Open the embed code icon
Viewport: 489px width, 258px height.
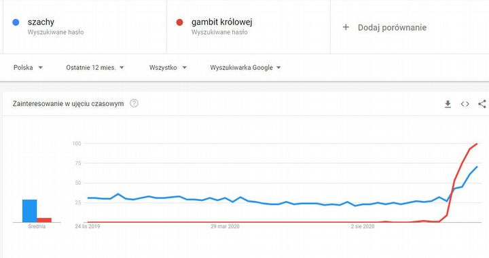(465, 104)
